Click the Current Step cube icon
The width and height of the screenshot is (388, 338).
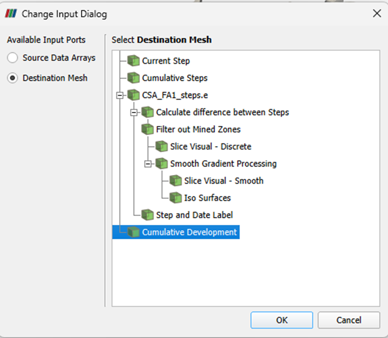(x=133, y=61)
